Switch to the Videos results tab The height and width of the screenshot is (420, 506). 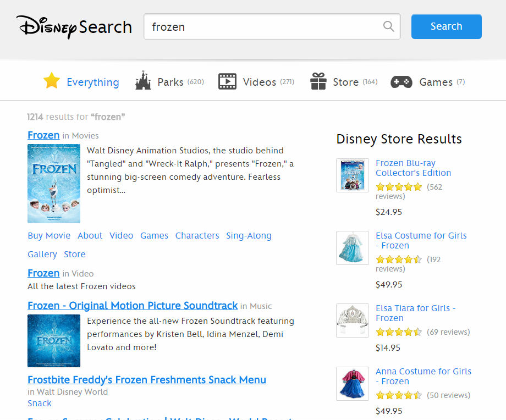(259, 82)
